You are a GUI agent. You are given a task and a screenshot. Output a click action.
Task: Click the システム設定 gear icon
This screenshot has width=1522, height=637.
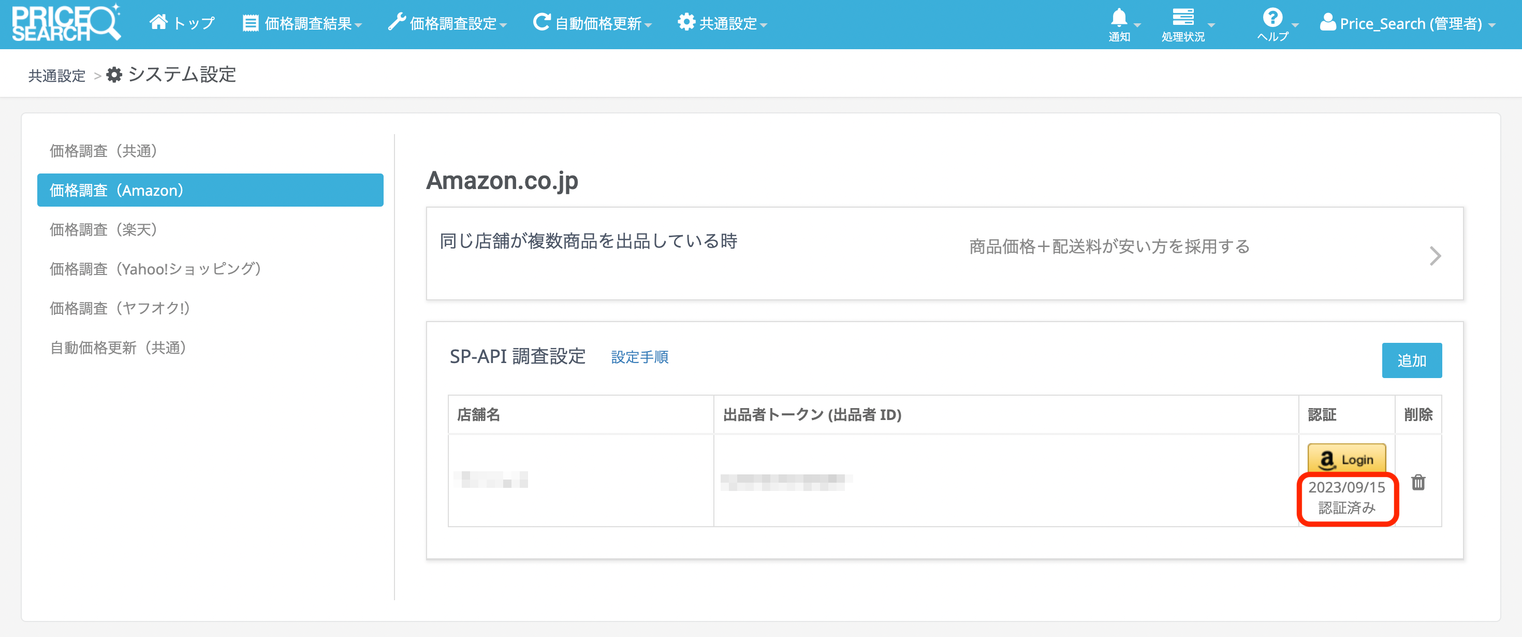[x=114, y=75]
